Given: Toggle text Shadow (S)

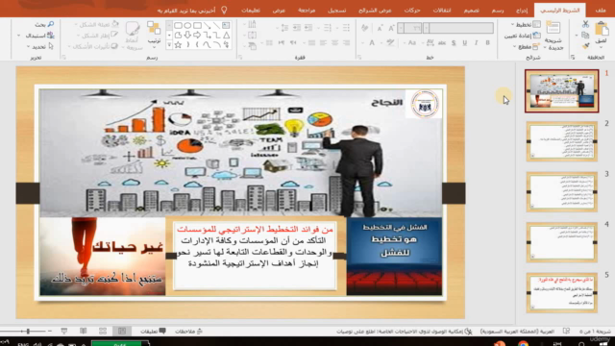Looking at the screenshot, I should coord(454,42).
